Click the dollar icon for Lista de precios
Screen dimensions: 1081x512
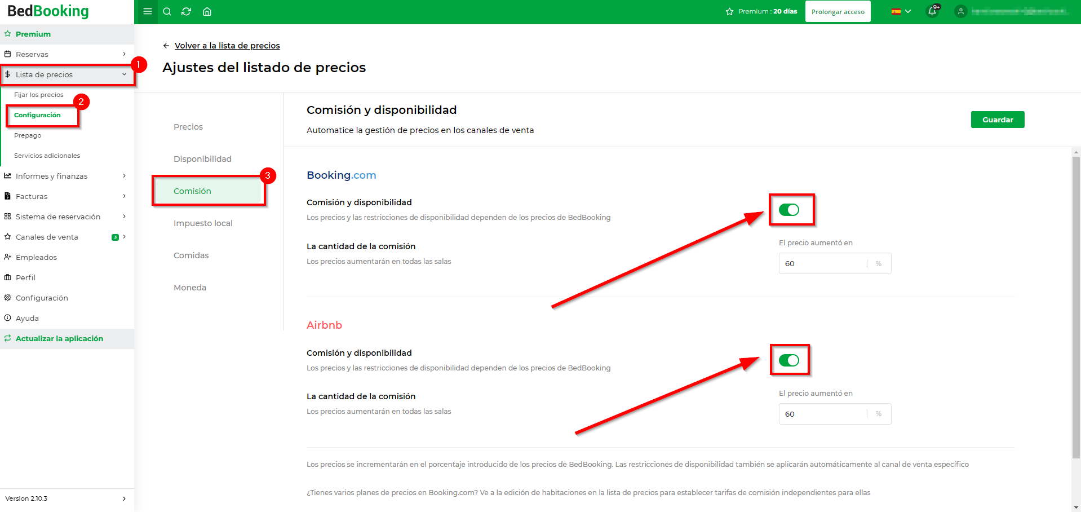pos(7,74)
